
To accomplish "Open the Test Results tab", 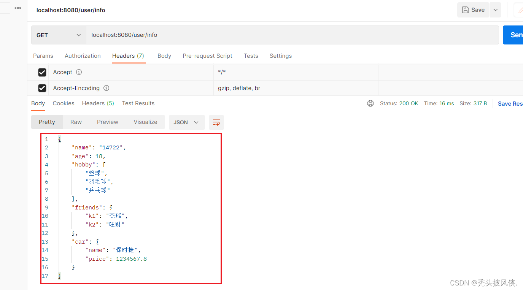I will click(138, 103).
